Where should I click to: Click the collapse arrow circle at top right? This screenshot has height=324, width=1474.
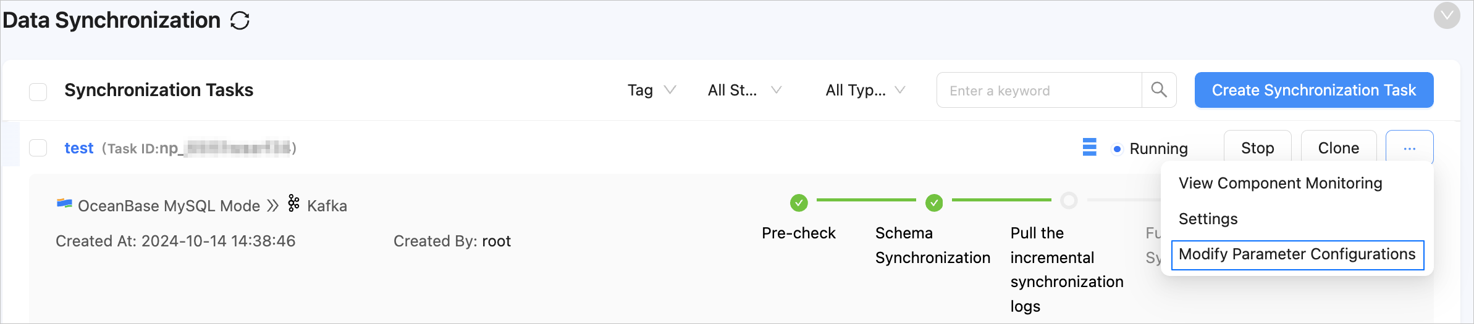1447,16
